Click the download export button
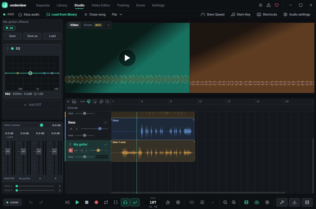 tap(294, 202)
